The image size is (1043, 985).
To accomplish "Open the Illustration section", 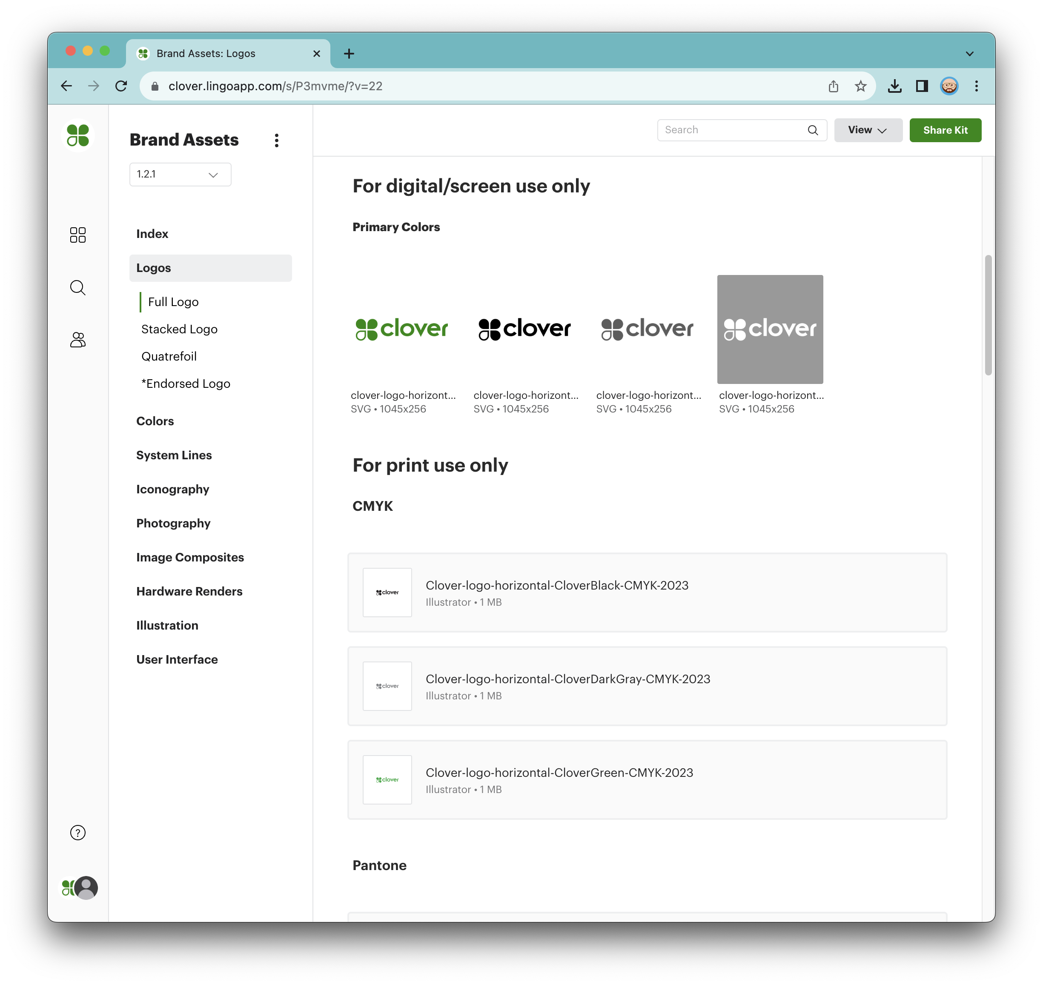I will click(167, 625).
